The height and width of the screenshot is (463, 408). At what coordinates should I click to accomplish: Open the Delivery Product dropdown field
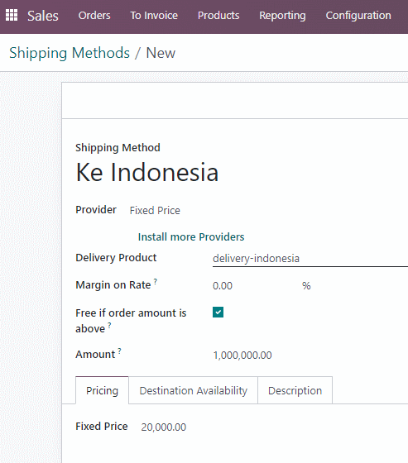310,259
